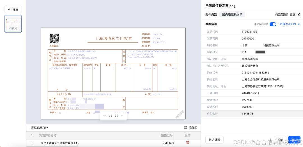Viewport: 303px width, 147px height.
Task: Reject with the 拒绝 button
Action: [x=280, y=140]
